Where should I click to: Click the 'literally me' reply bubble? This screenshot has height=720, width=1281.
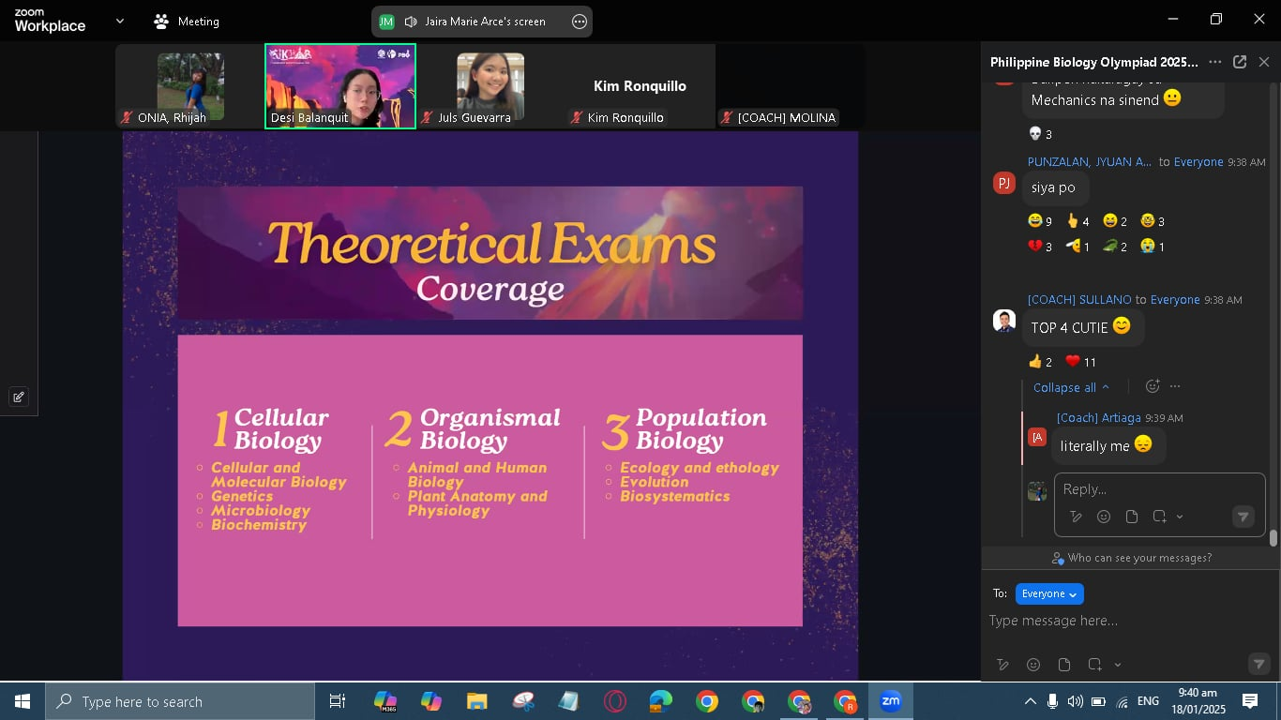pos(1108,445)
